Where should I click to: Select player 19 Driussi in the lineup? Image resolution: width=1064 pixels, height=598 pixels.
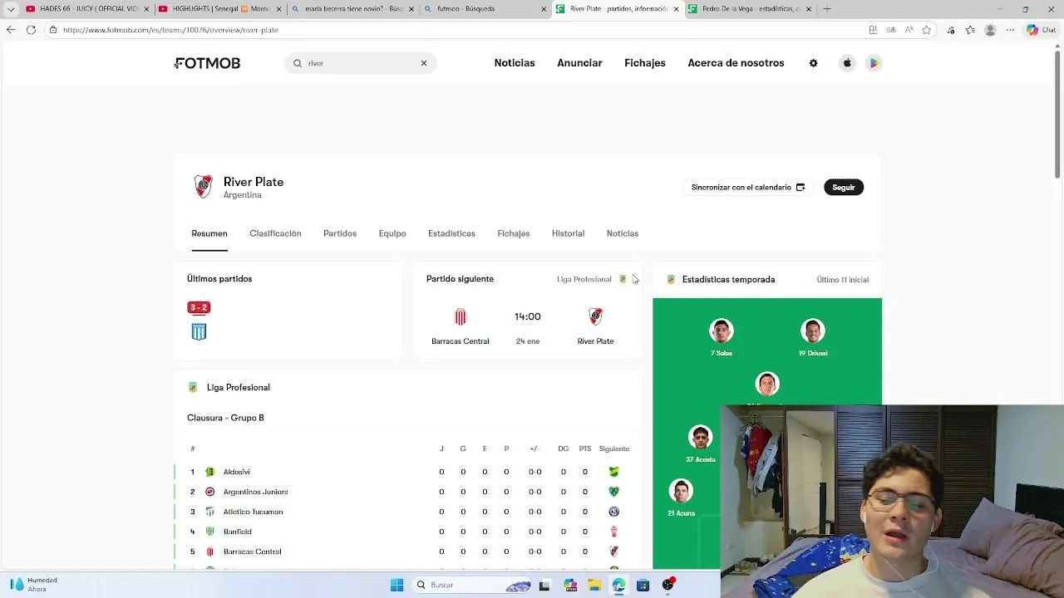pyautogui.click(x=813, y=338)
